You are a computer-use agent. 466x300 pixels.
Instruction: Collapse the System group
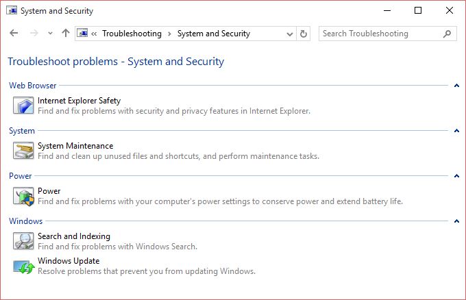click(x=456, y=131)
